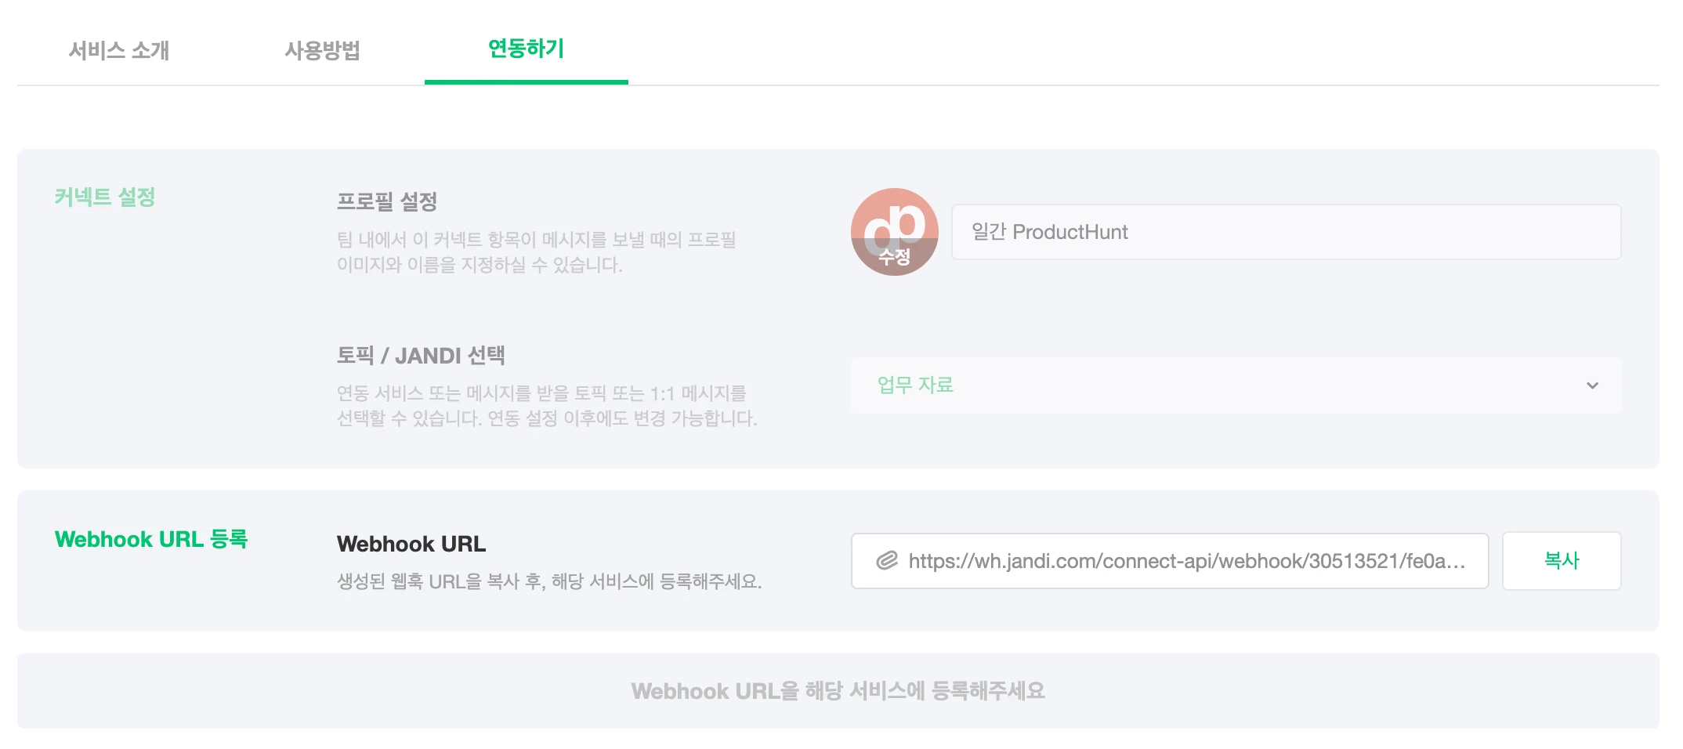
Task: Click the paperclip icon in Webhook URL field
Action: click(x=886, y=560)
